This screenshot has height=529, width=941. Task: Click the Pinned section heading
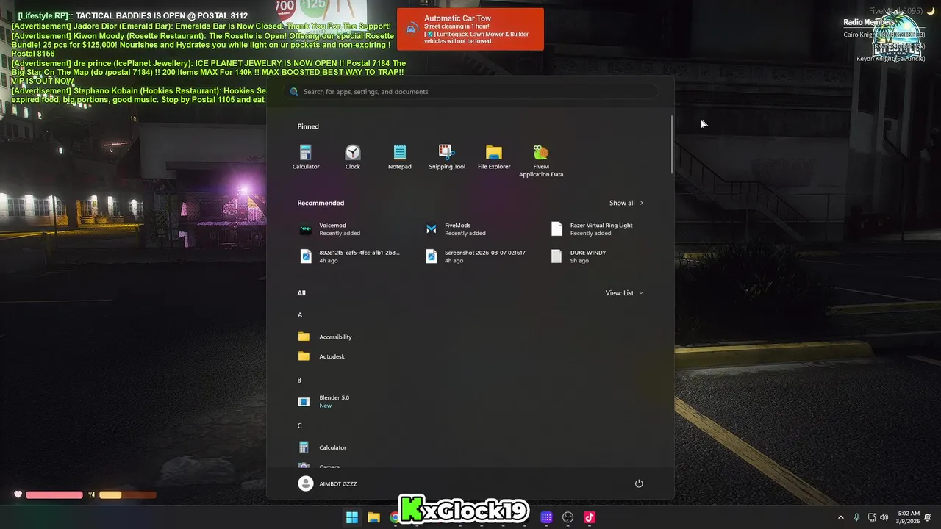click(x=308, y=126)
